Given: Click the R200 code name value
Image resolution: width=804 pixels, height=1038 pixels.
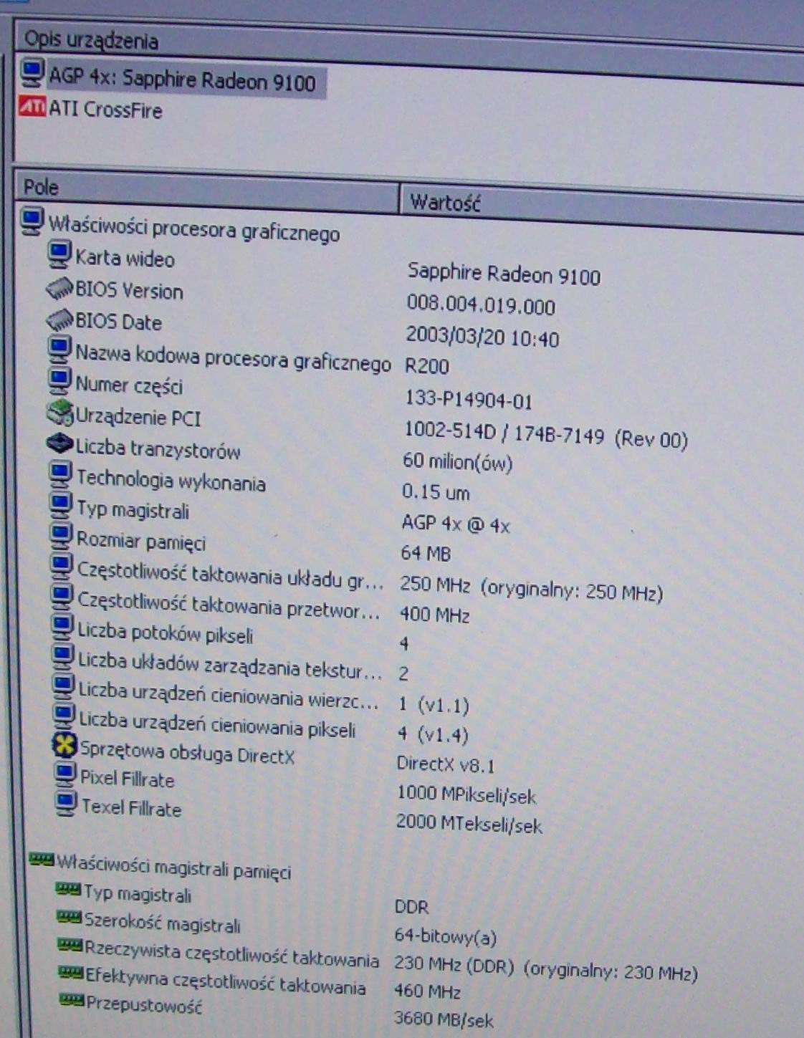Looking at the screenshot, I should [x=427, y=366].
